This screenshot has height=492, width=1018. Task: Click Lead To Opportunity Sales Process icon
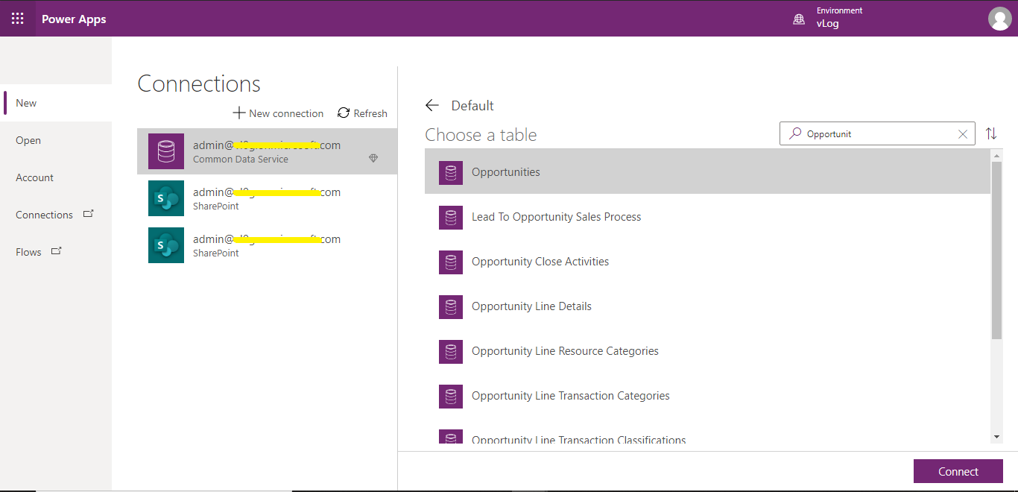451,218
